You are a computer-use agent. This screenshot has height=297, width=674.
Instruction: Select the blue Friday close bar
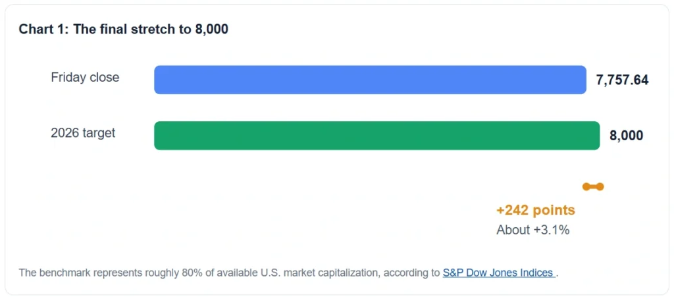click(370, 80)
